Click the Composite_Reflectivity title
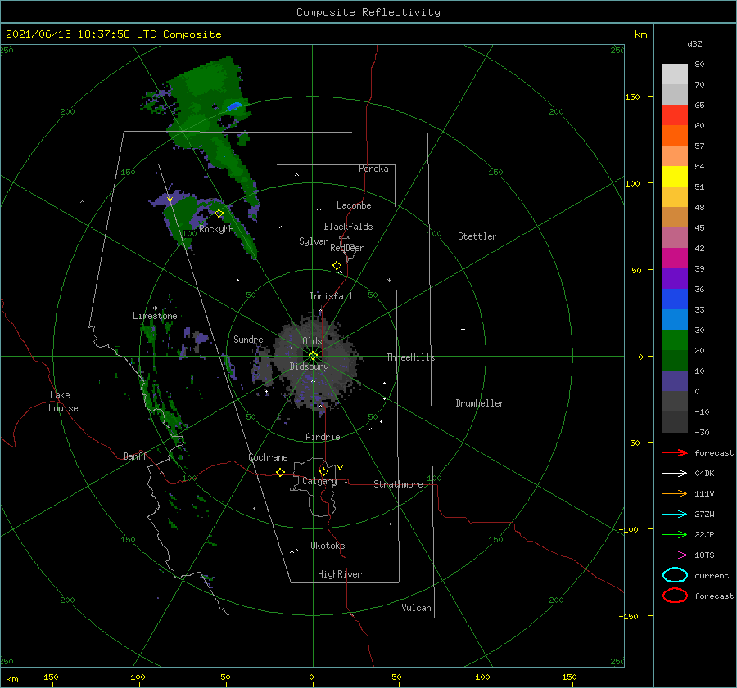 [368, 12]
